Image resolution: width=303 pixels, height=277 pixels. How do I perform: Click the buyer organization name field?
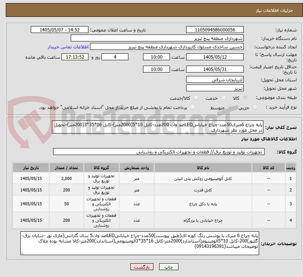[157, 38]
